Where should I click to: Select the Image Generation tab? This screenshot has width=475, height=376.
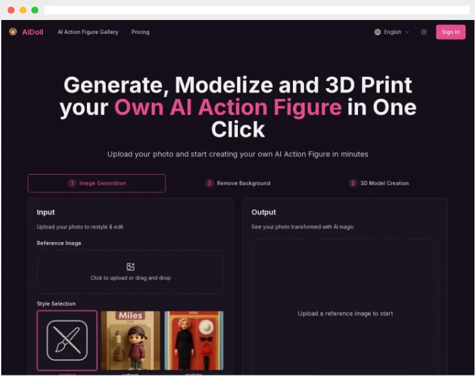click(x=96, y=183)
